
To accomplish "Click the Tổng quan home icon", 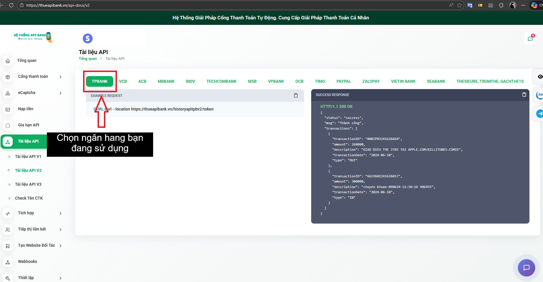I will [8, 61].
